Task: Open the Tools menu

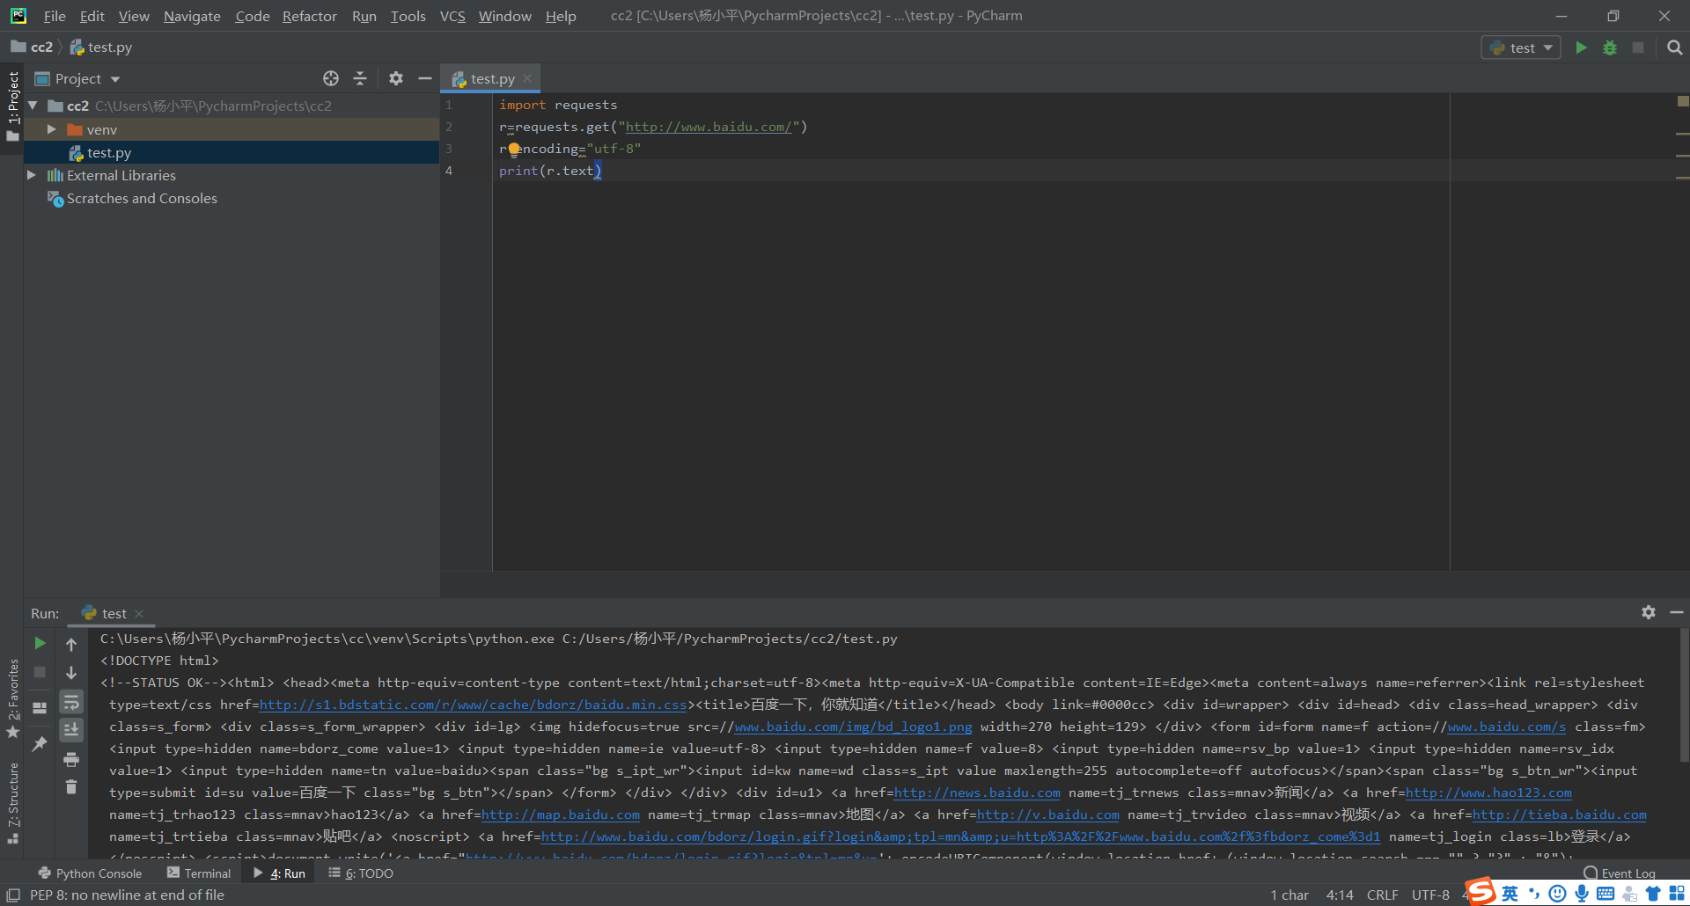Action: click(x=408, y=16)
